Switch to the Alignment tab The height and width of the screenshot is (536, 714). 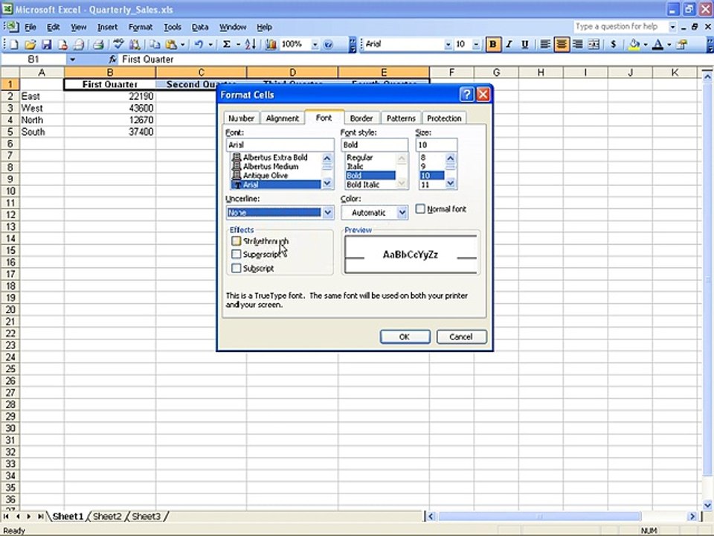(x=282, y=118)
